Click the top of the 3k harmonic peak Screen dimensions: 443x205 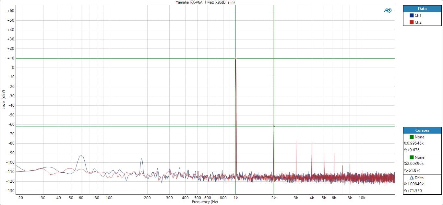[x=296, y=141]
